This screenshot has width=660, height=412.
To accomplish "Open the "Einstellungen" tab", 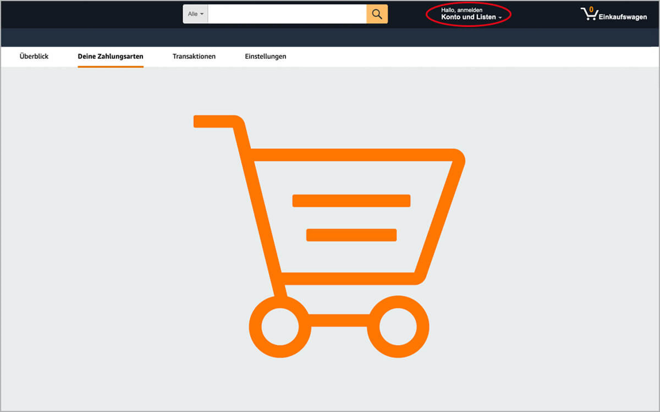I will [265, 56].
